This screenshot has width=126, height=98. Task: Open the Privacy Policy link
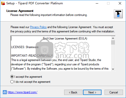point(38,27)
